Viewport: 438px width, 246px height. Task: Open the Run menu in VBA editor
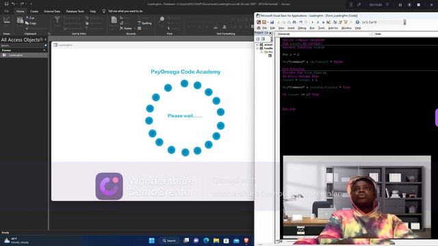312,28
